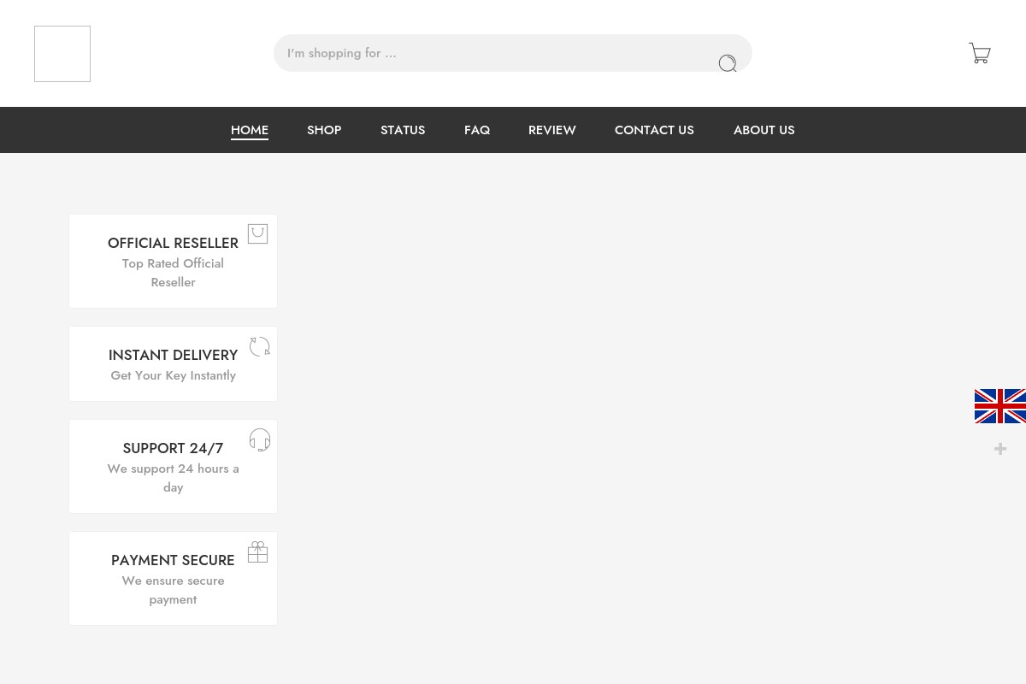Click the SUPPORT 24/7 heading
The image size is (1026, 684).
point(173,448)
